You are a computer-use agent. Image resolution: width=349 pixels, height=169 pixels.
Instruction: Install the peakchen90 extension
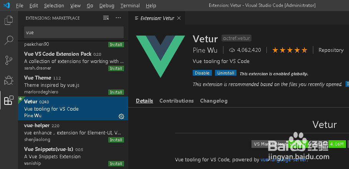116,45
